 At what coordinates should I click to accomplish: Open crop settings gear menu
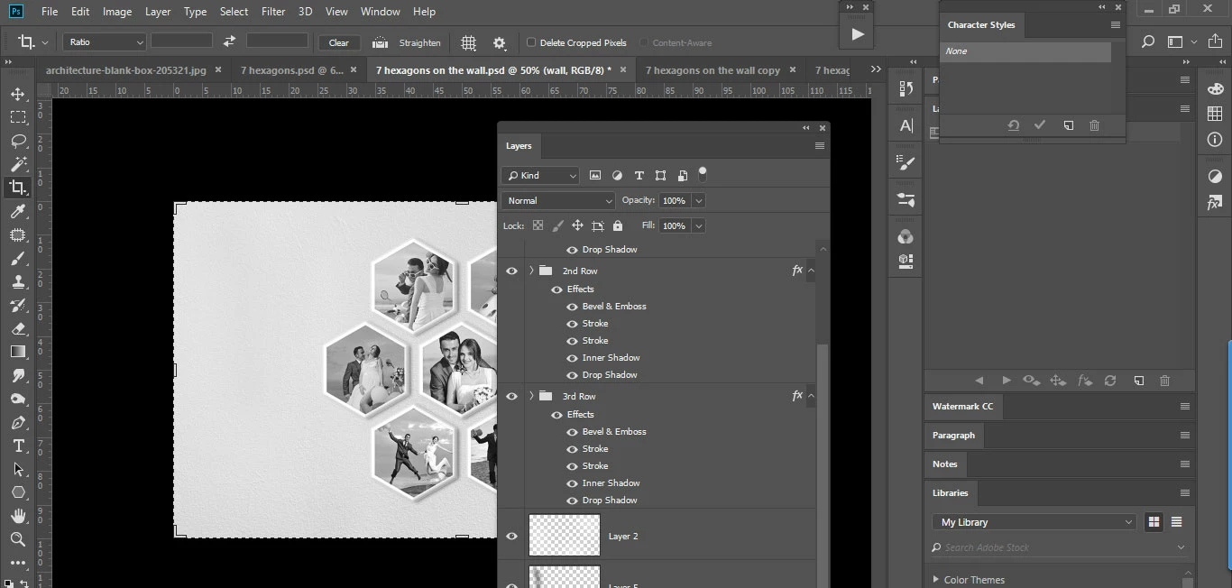(500, 42)
